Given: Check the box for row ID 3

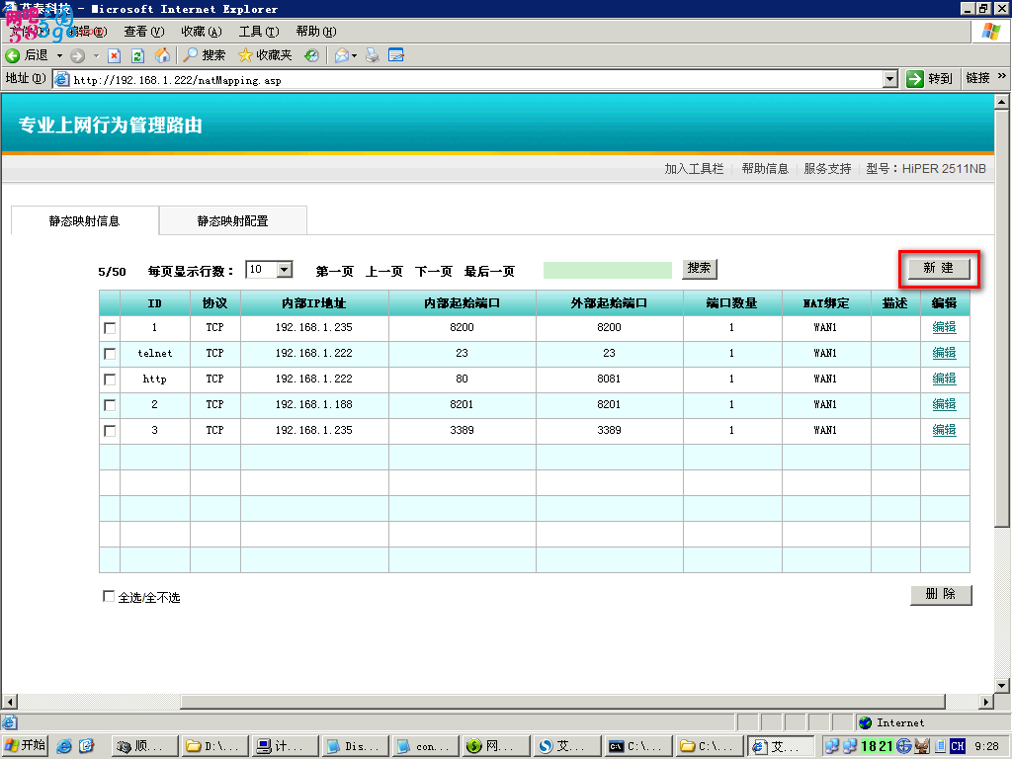Looking at the screenshot, I should [110, 431].
